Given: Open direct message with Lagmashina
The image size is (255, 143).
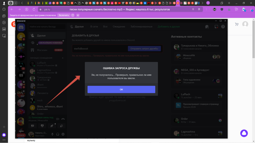Looking at the screenshot, I should [47, 71].
